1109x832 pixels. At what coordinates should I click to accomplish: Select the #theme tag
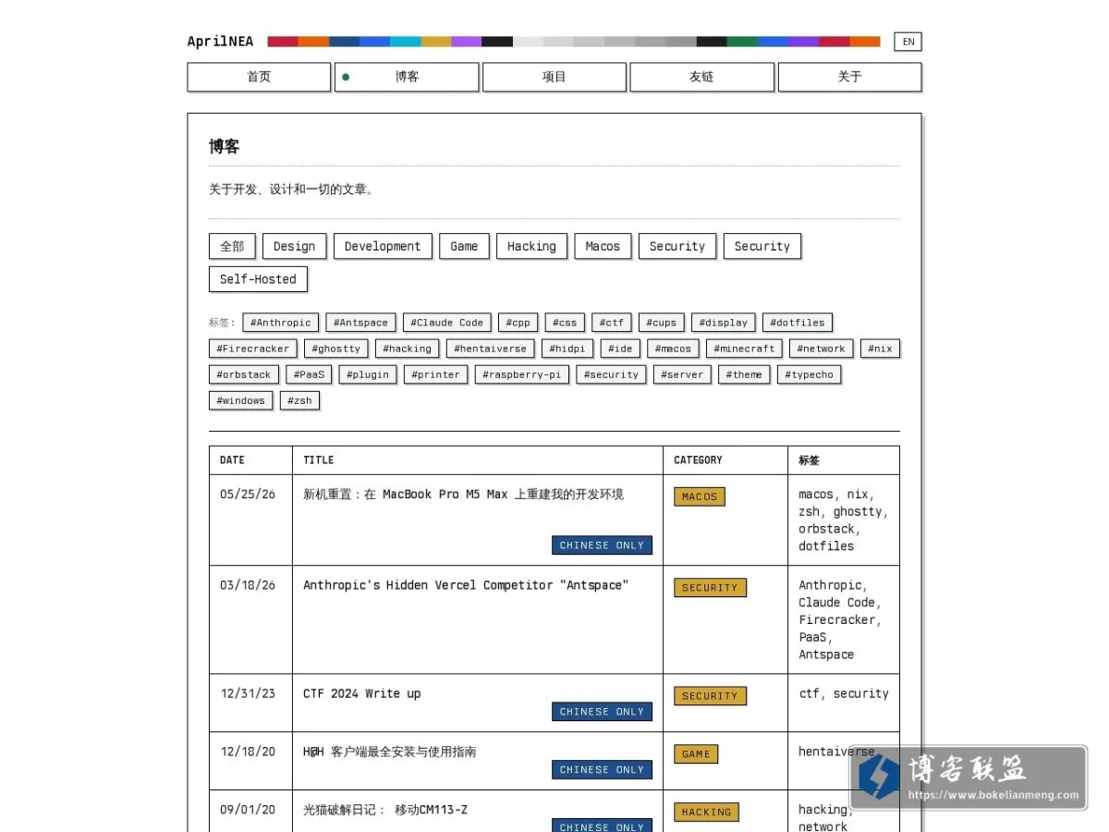point(744,374)
